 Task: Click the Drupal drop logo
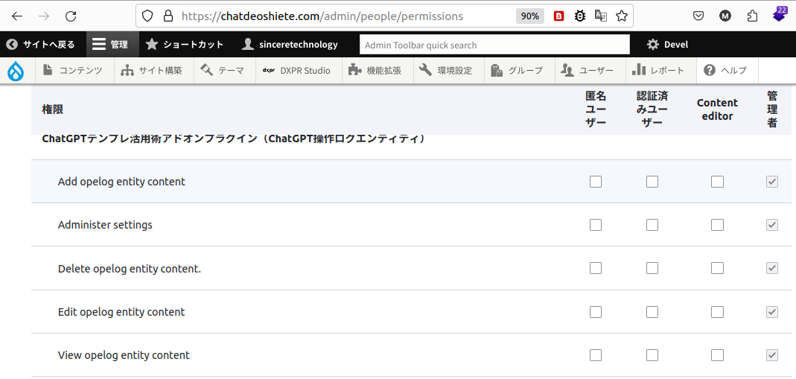(x=16, y=71)
